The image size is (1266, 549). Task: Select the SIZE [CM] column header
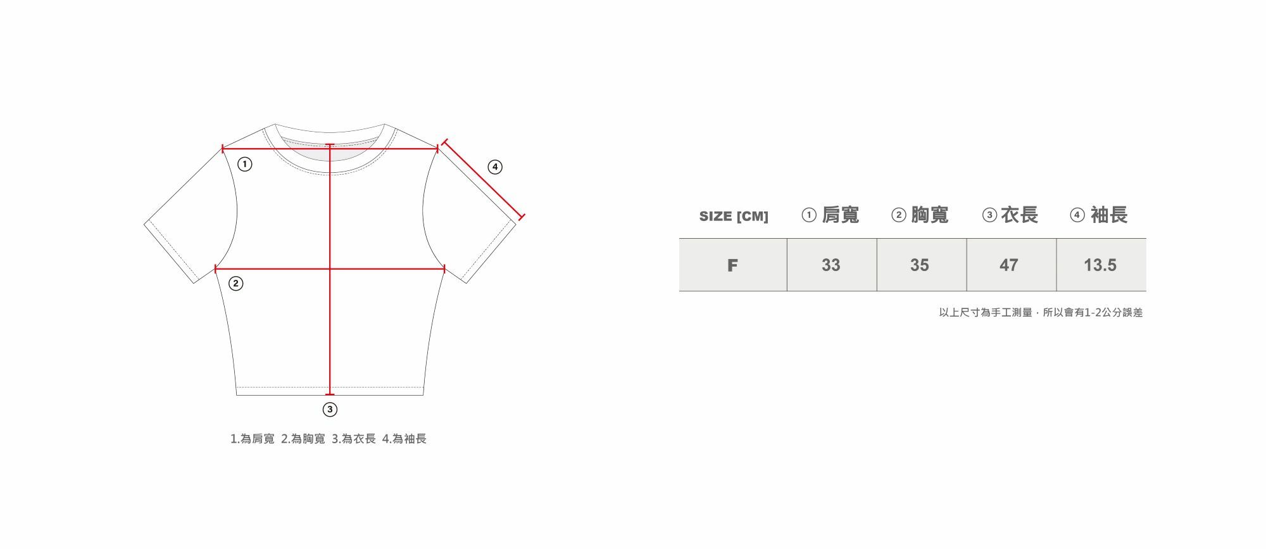pos(734,216)
